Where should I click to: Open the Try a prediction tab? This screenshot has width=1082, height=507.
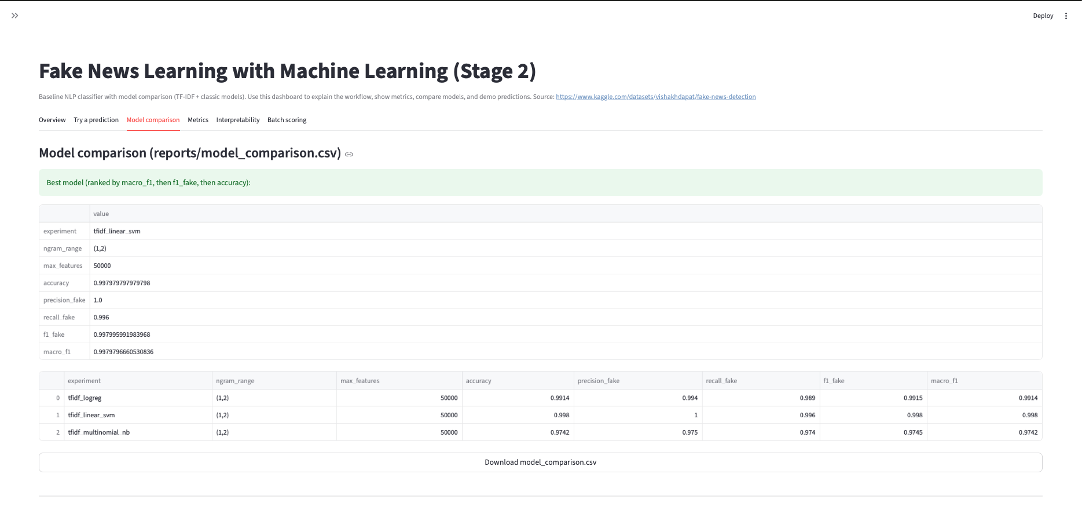tap(96, 120)
